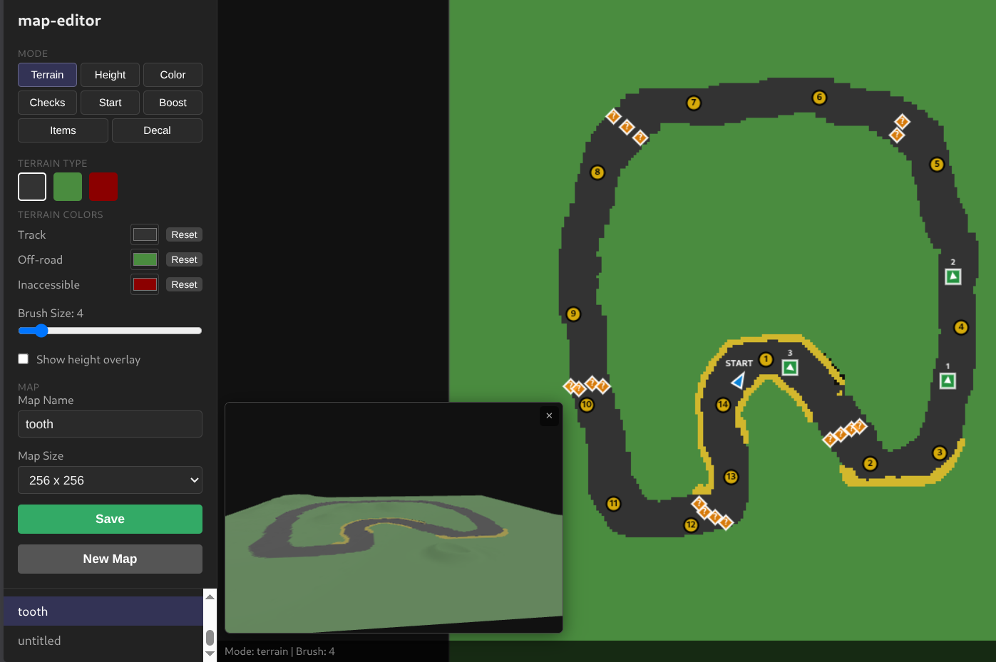Select boost pad number 2 on the map
This screenshot has width=996, height=662.
click(953, 277)
